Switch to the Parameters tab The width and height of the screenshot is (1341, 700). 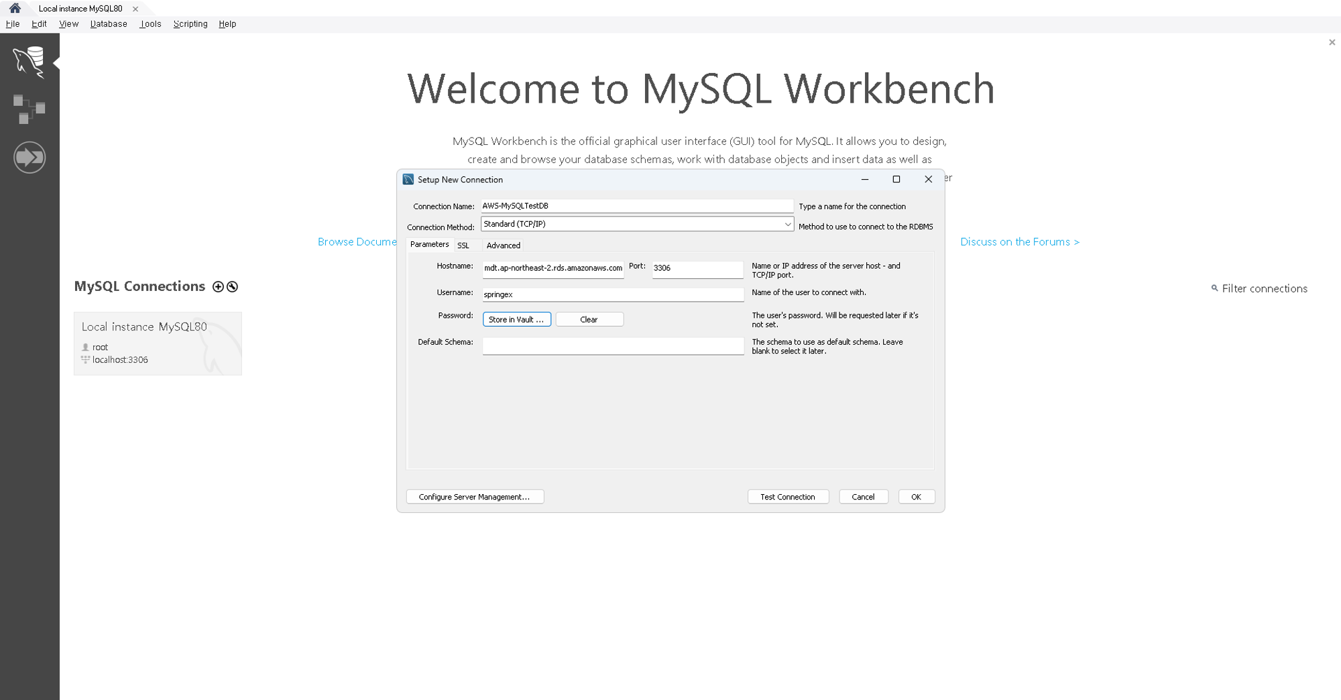[429, 245]
